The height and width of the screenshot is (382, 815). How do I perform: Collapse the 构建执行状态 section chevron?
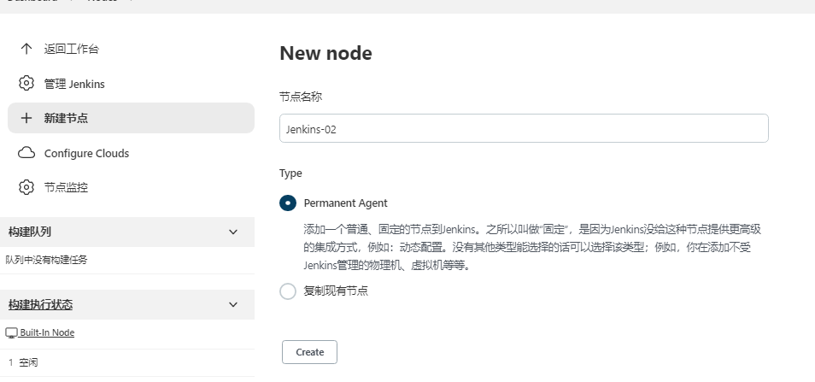tap(233, 304)
